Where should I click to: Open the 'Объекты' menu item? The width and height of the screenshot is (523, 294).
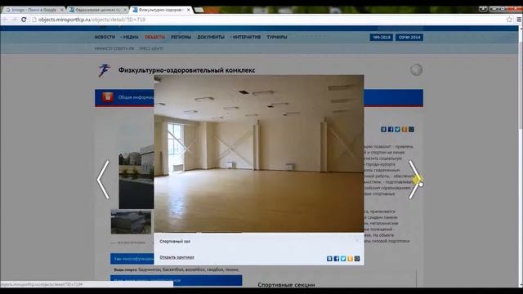[154, 37]
